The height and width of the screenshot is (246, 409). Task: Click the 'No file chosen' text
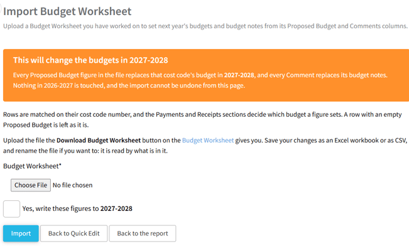(72, 185)
